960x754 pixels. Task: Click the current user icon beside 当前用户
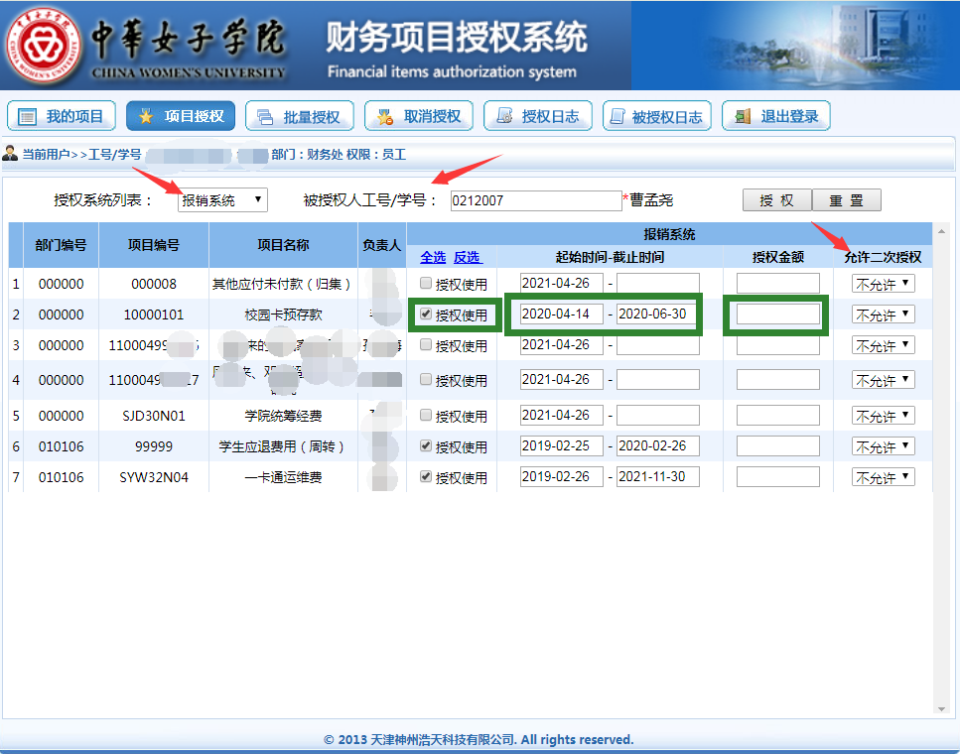pyautogui.click(x=10, y=151)
